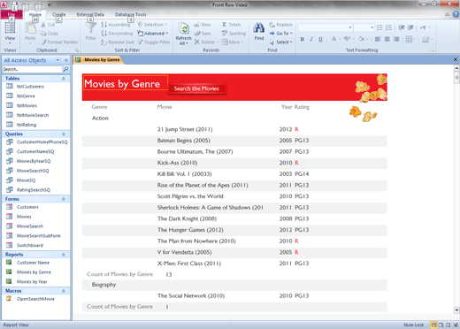Screen dimensions: 460x329
Task: Click the Totals sigma button
Action: point(232,25)
